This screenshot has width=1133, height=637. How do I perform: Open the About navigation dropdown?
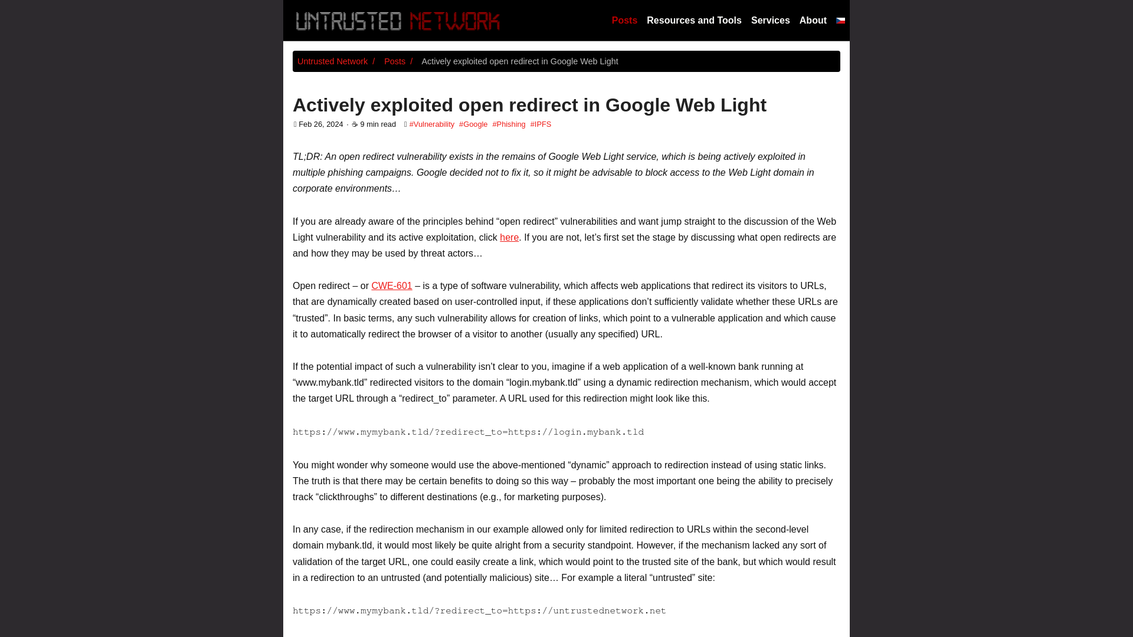pos(813,20)
